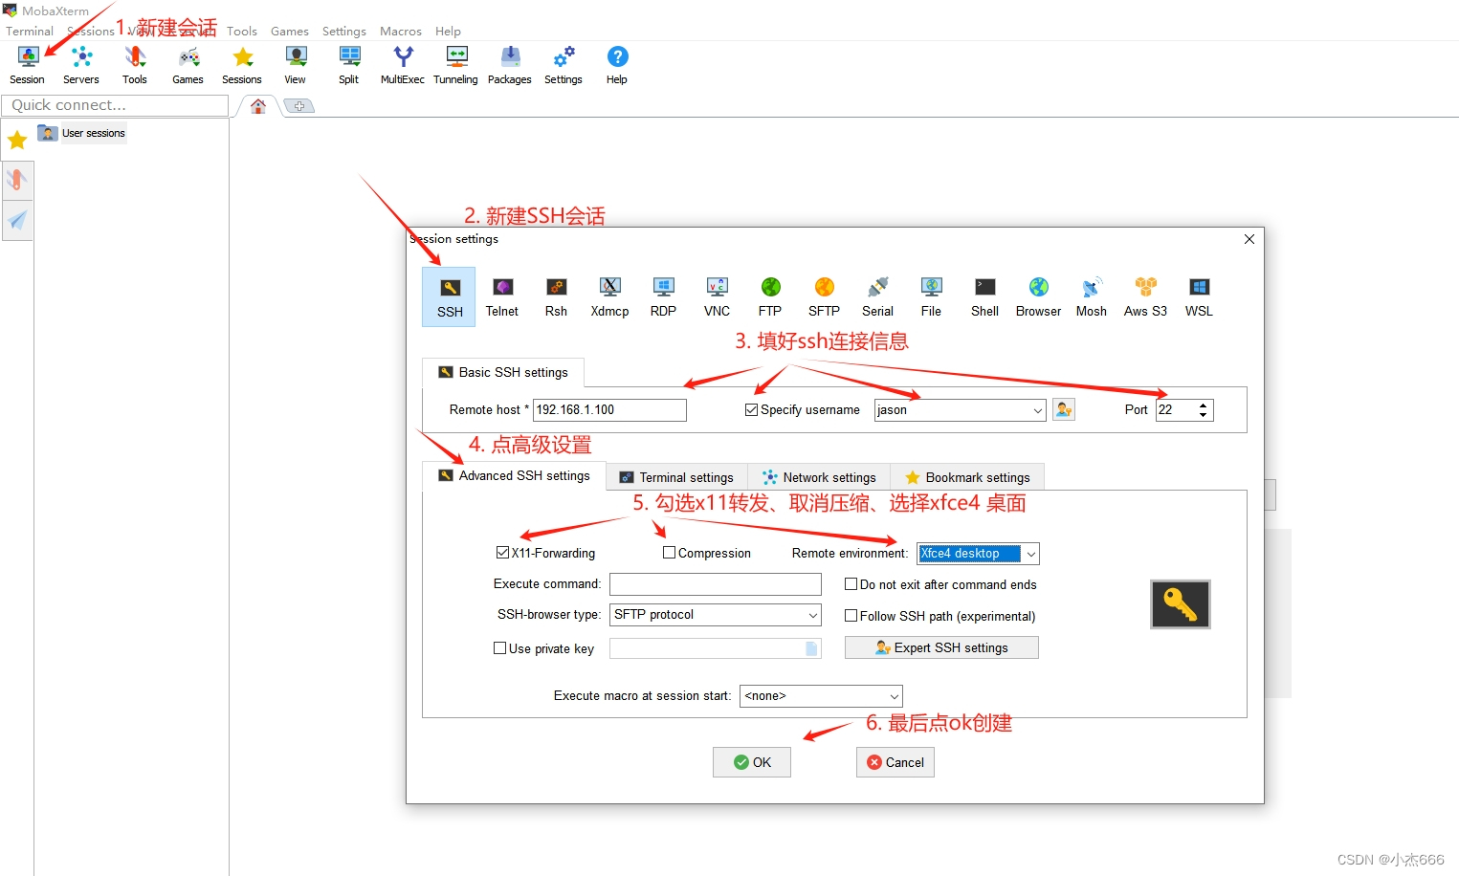Select SSH session type
The width and height of the screenshot is (1459, 876).
[449, 297]
